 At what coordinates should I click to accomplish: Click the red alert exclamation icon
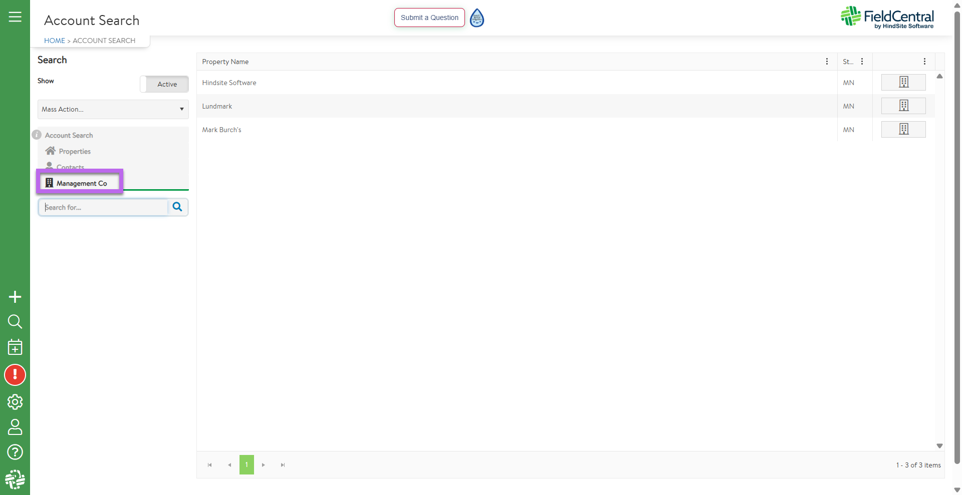15,375
